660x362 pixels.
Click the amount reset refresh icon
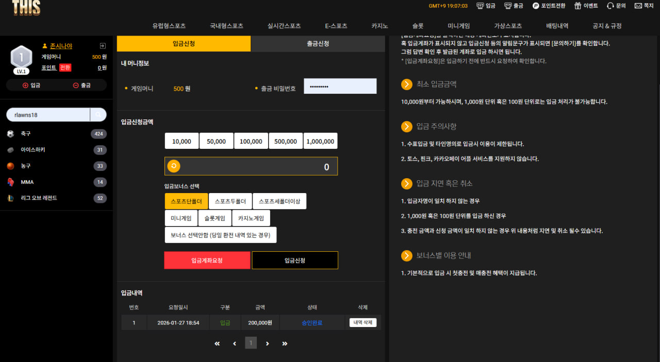tap(173, 166)
